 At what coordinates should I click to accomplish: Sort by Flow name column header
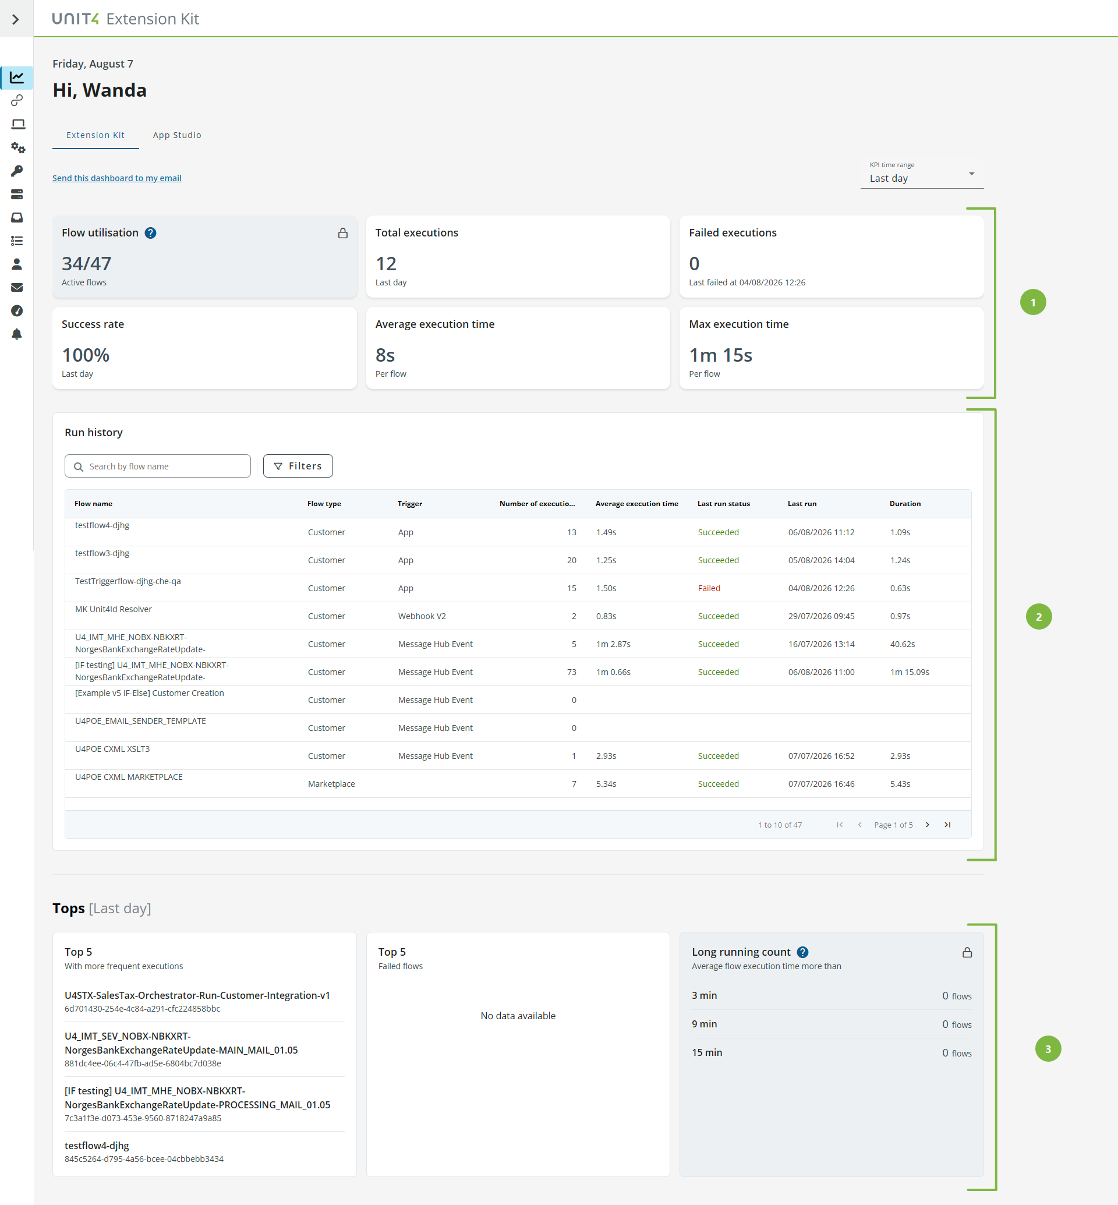point(93,504)
